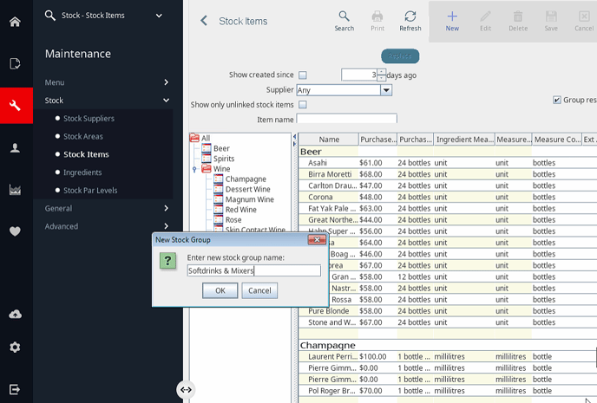
Task: Open Stock Items menu item
Action: (86, 154)
